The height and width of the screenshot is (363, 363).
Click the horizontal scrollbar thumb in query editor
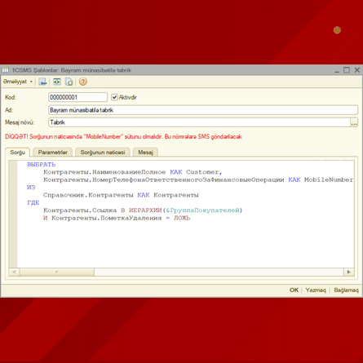[x=57, y=272]
